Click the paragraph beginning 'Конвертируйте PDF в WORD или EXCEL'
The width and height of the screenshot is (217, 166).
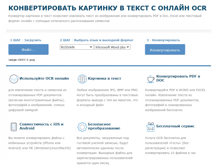click(175, 100)
